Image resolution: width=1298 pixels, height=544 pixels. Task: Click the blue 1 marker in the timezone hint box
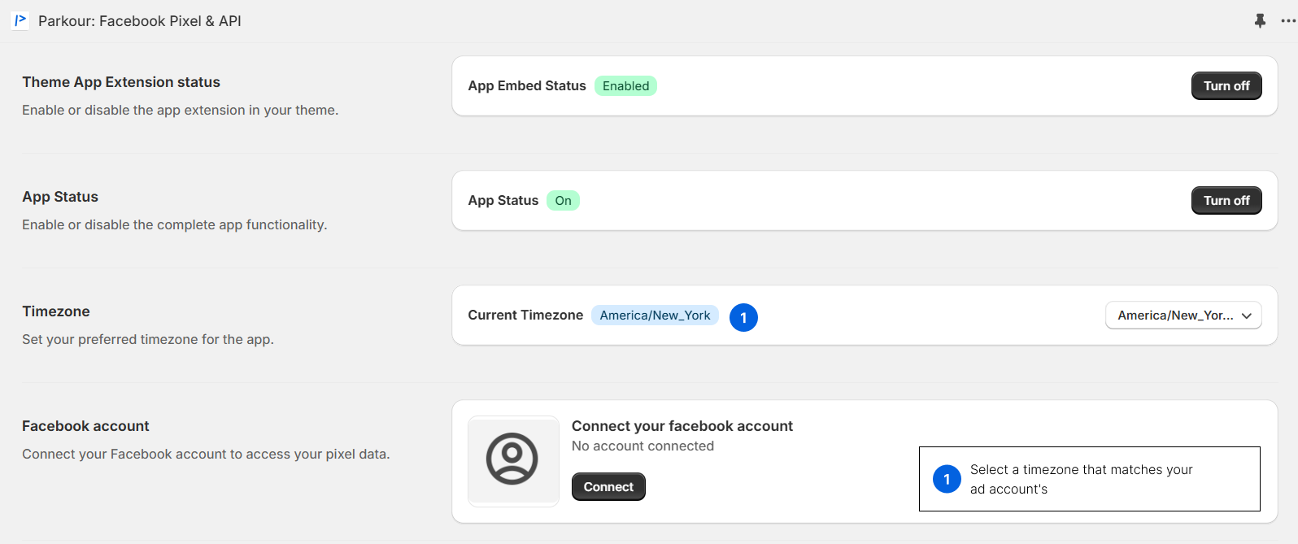(x=947, y=479)
